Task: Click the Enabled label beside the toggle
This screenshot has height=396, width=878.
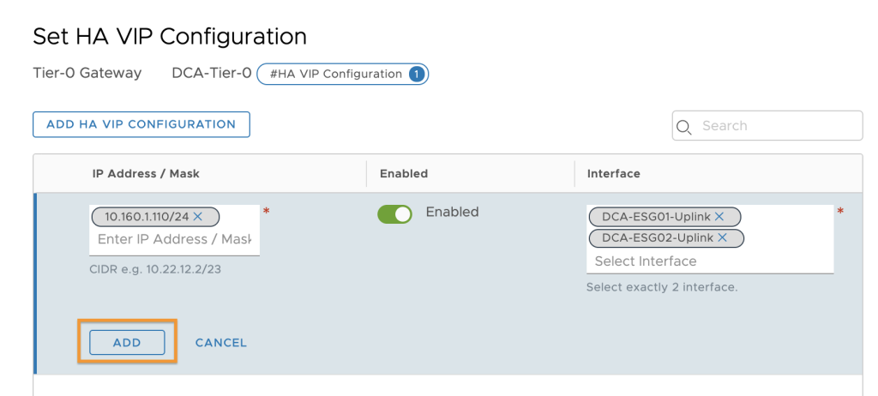Action: pos(452,212)
